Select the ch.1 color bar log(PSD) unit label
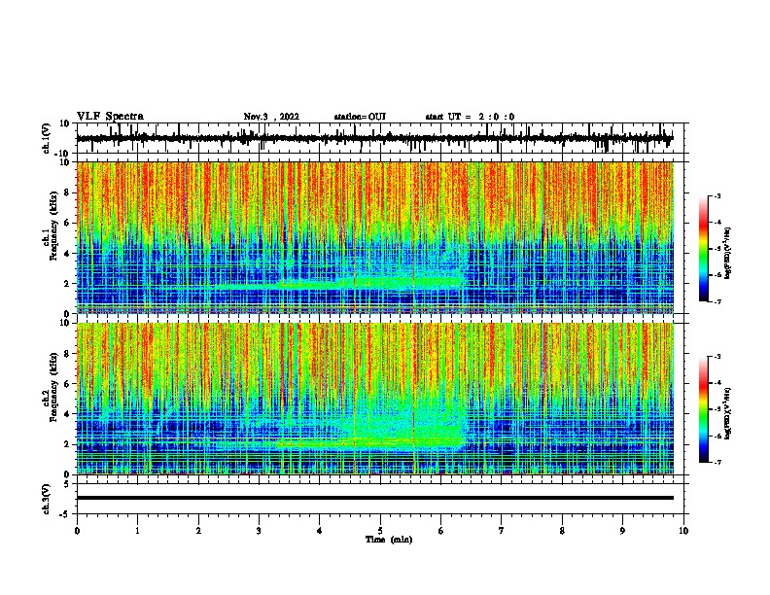Screen dimensions: 770x595 point(728,254)
